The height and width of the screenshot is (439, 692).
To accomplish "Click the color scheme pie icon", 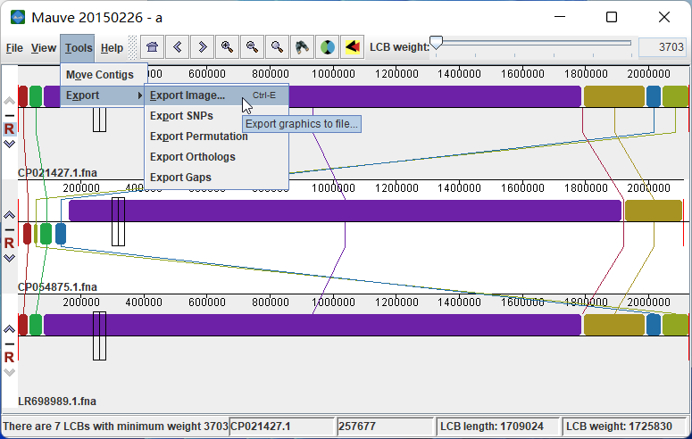I will [x=328, y=47].
